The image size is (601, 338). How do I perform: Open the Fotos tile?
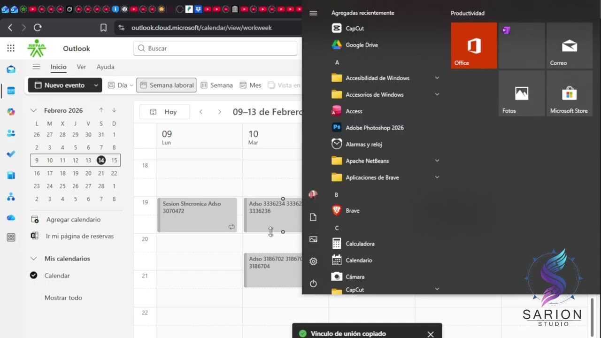coord(522,93)
